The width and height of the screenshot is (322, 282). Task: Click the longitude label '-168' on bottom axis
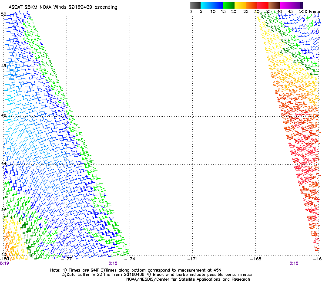click(256, 259)
